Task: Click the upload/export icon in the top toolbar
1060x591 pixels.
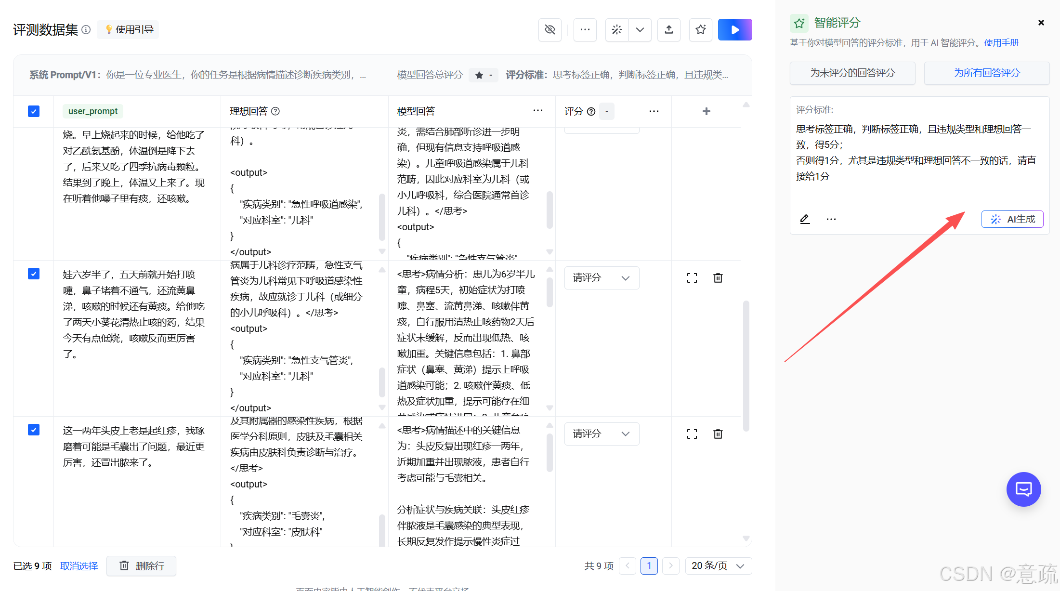Action: click(x=668, y=29)
